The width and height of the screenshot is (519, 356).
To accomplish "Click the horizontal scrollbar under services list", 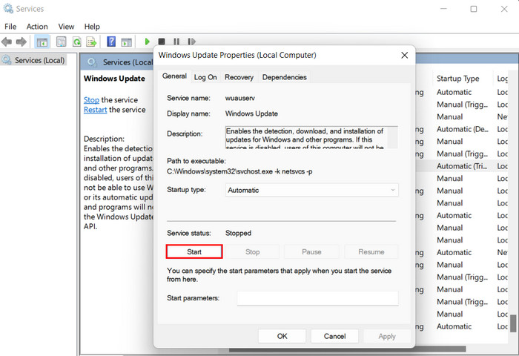I will pos(348,349).
